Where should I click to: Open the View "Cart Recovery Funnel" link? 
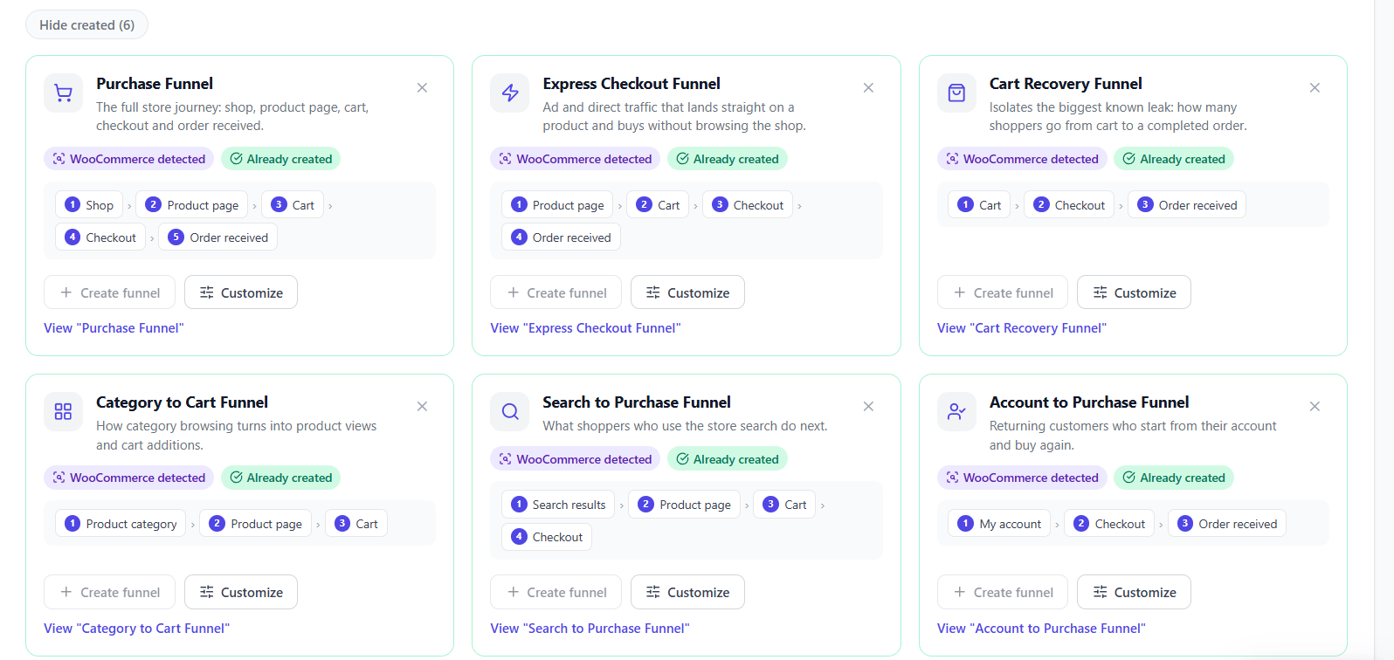(x=1022, y=328)
